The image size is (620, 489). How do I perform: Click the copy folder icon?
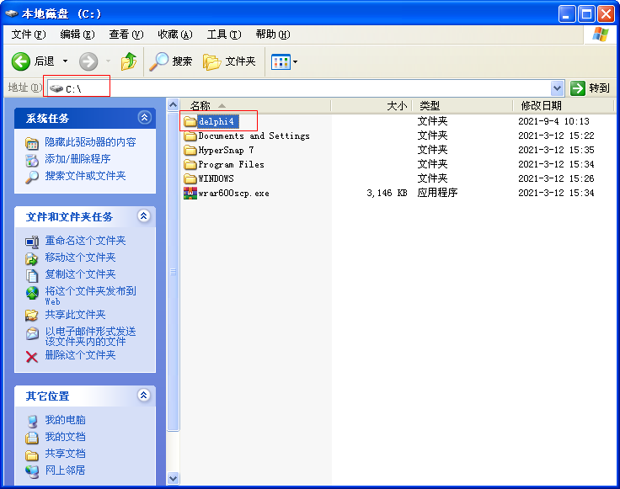pyautogui.click(x=32, y=276)
